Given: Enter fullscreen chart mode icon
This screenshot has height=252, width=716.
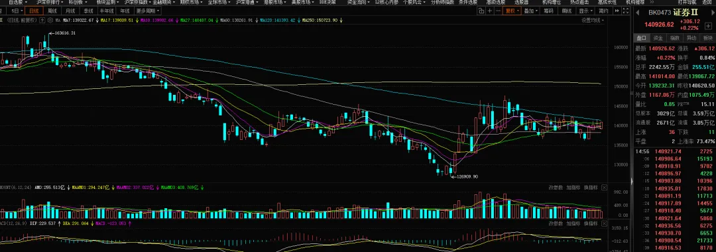Looking at the screenshot, I should click(x=626, y=11).
